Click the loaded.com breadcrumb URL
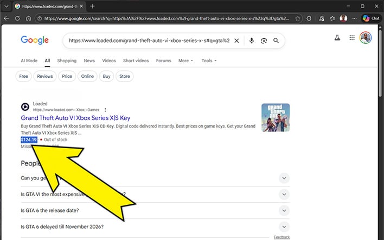 66,110
